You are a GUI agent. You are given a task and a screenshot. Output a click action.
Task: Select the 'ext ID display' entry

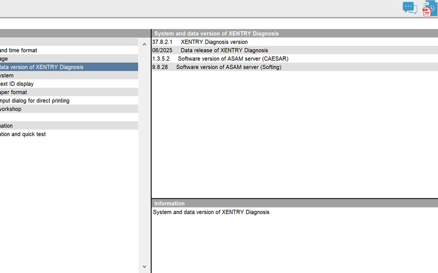click(x=69, y=84)
